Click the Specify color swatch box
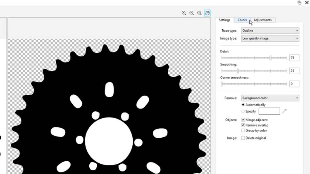This screenshot has width=310, height=174. coord(269,111)
